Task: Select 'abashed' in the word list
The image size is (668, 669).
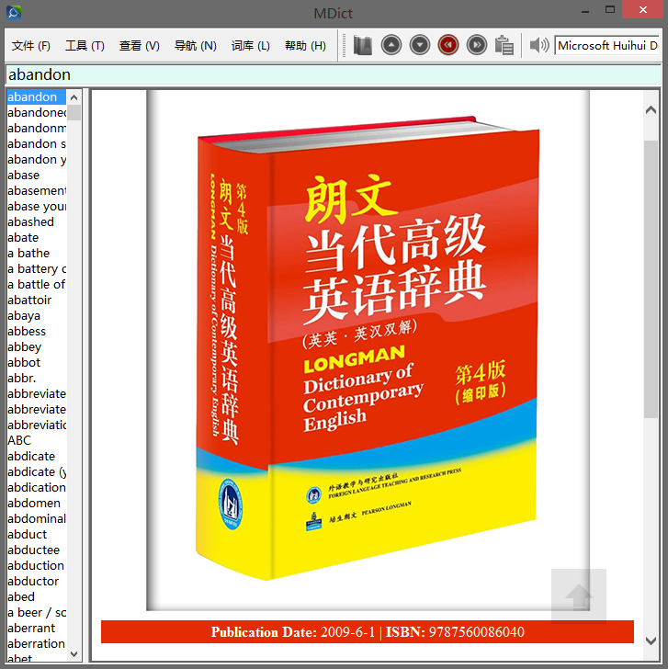Action: click(x=37, y=221)
